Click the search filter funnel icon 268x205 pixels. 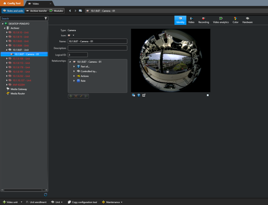click(46, 18)
